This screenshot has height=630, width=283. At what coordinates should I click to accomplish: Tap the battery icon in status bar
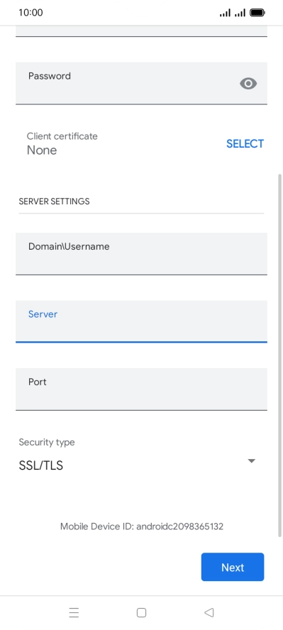257,13
